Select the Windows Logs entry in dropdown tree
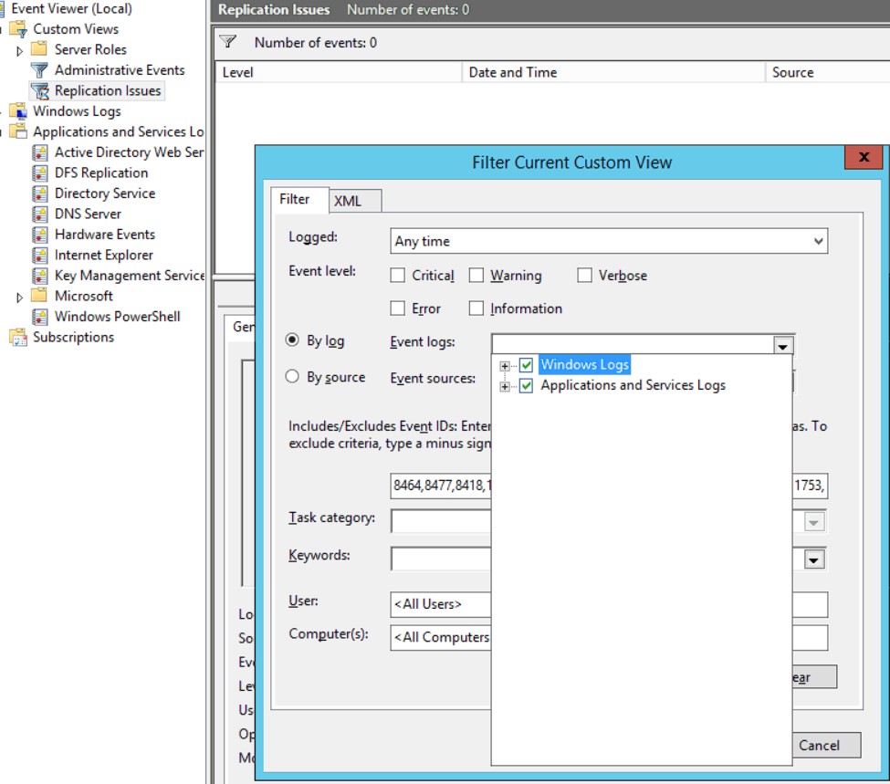 point(584,364)
